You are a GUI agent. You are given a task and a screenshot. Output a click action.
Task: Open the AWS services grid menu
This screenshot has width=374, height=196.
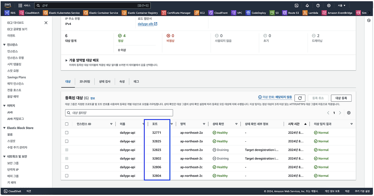(x=20, y=6)
